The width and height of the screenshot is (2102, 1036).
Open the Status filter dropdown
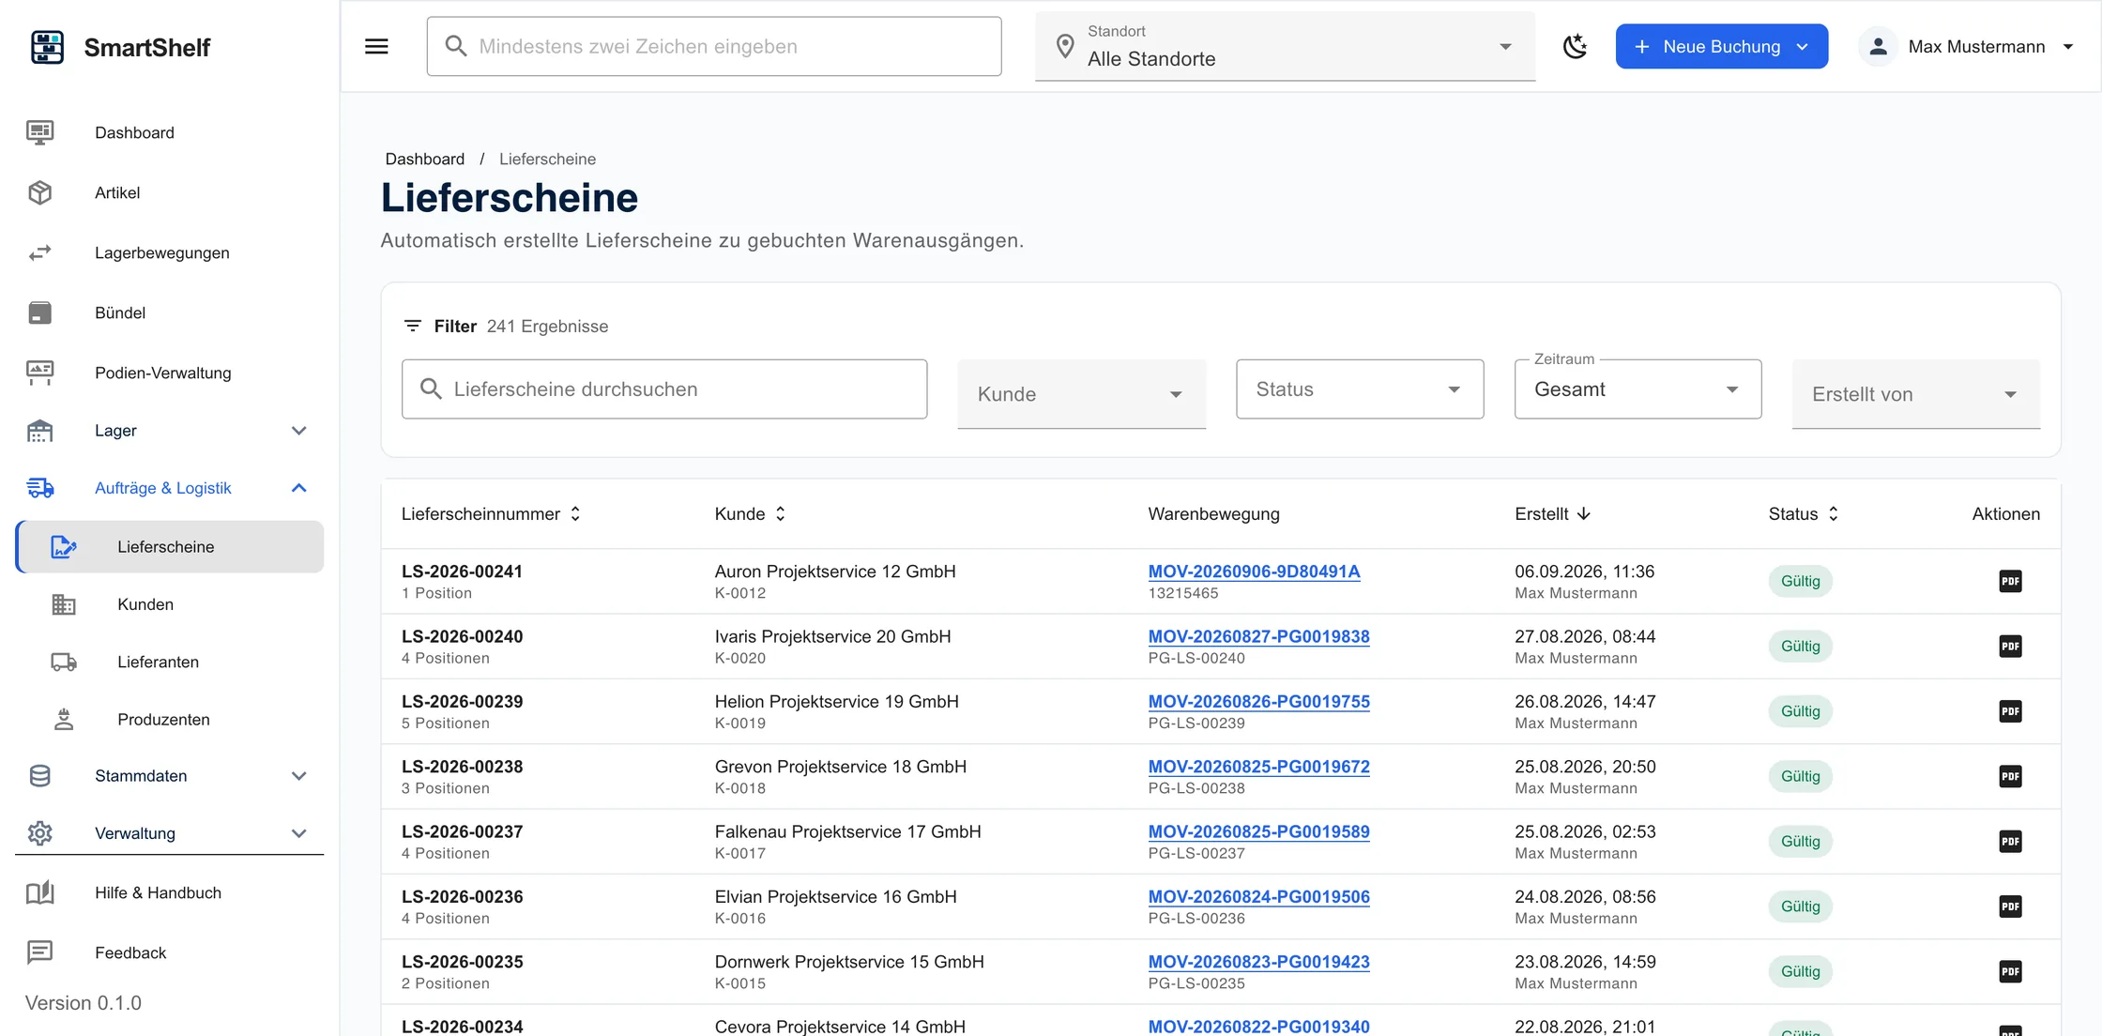(1360, 388)
